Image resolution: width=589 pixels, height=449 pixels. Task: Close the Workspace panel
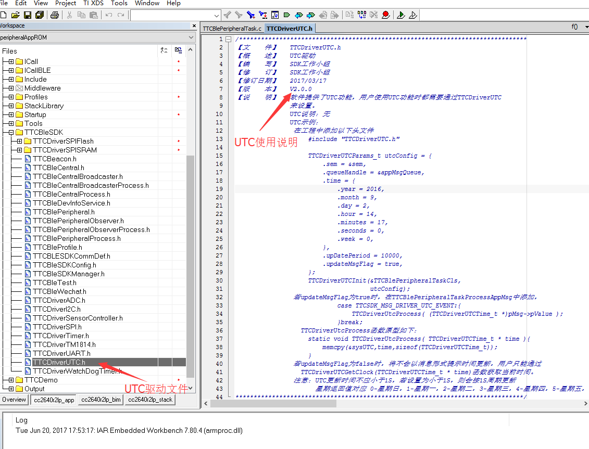point(194,25)
